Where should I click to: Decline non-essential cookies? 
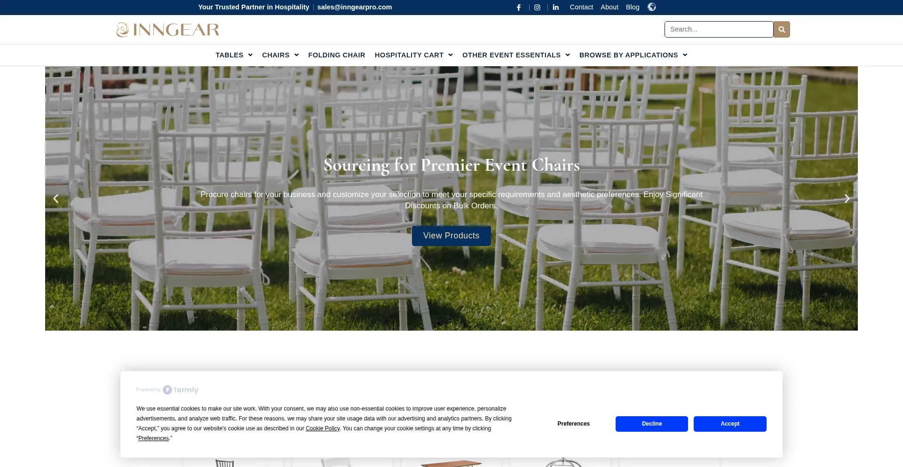coord(651,424)
